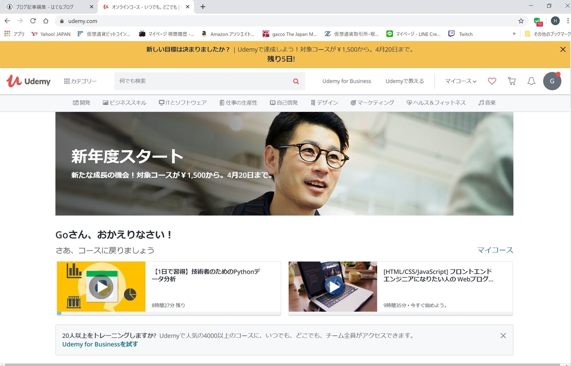Go forward in browser history
This screenshot has width=571, height=366.
click(20, 21)
